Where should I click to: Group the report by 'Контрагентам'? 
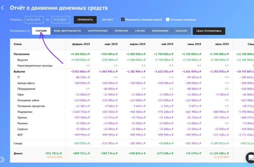pyautogui.click(x=98, y=31)
